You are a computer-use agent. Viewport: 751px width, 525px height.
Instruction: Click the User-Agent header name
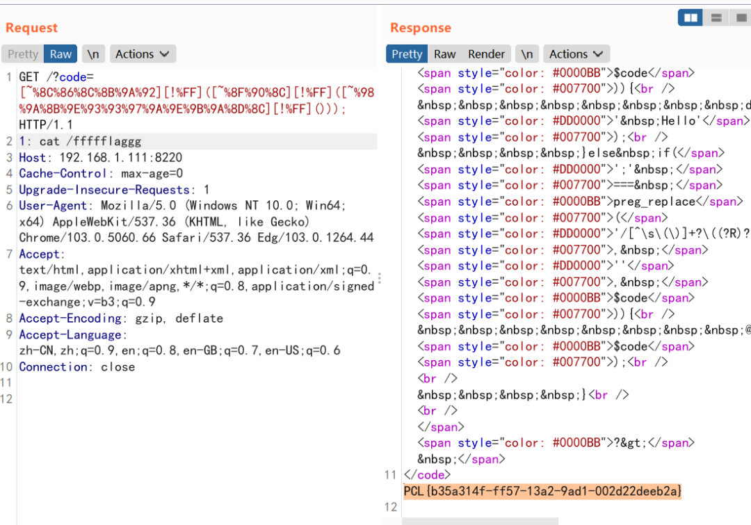[x=53, y=206]
